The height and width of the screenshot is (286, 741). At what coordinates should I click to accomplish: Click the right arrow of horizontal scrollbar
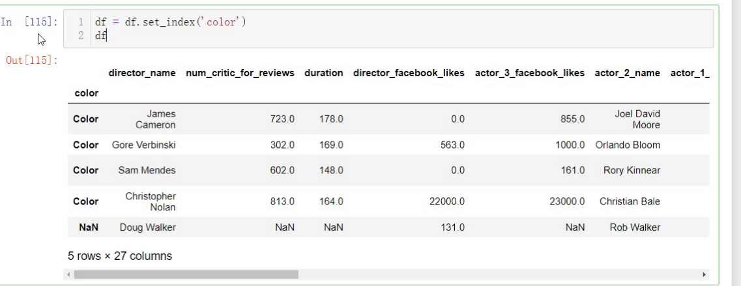(x=704, y=275)
